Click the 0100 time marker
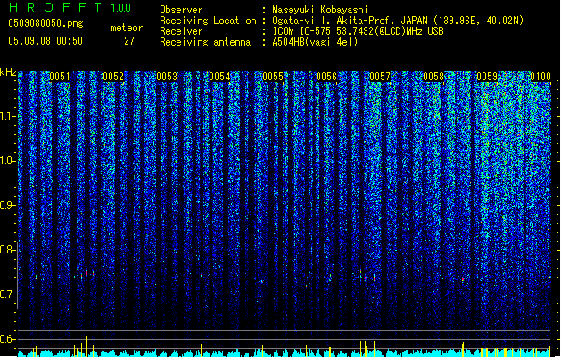 (x=540, y=77)
